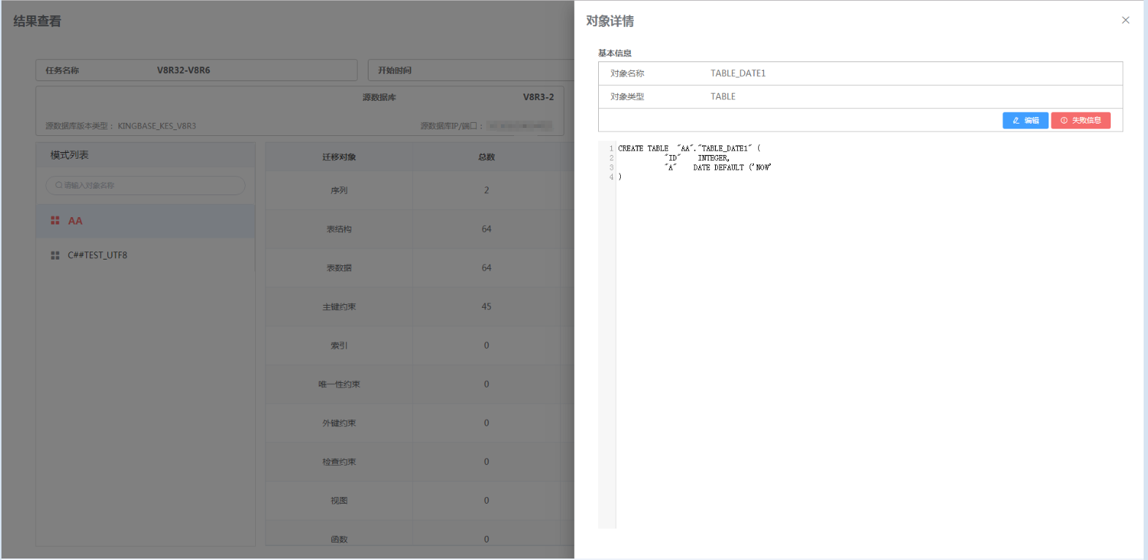
Task: Select the 唯一性约束 row label
Action: [339, 385]
